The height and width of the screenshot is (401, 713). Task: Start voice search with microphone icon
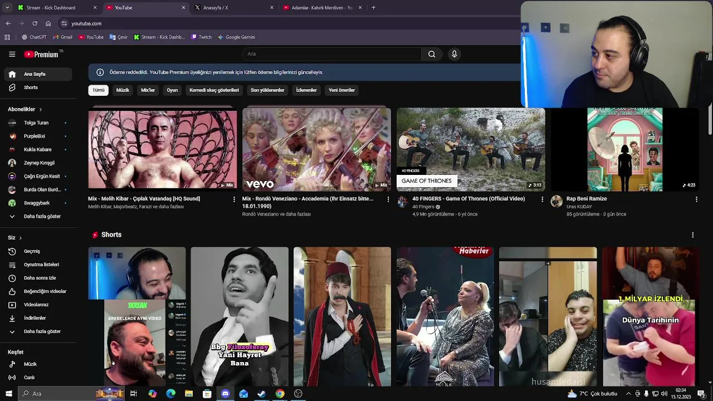pos(455,54)
